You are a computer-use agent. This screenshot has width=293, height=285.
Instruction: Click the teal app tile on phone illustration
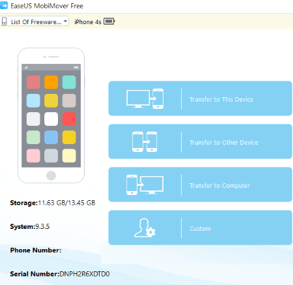pyautogui.click(x=69, y=82)
